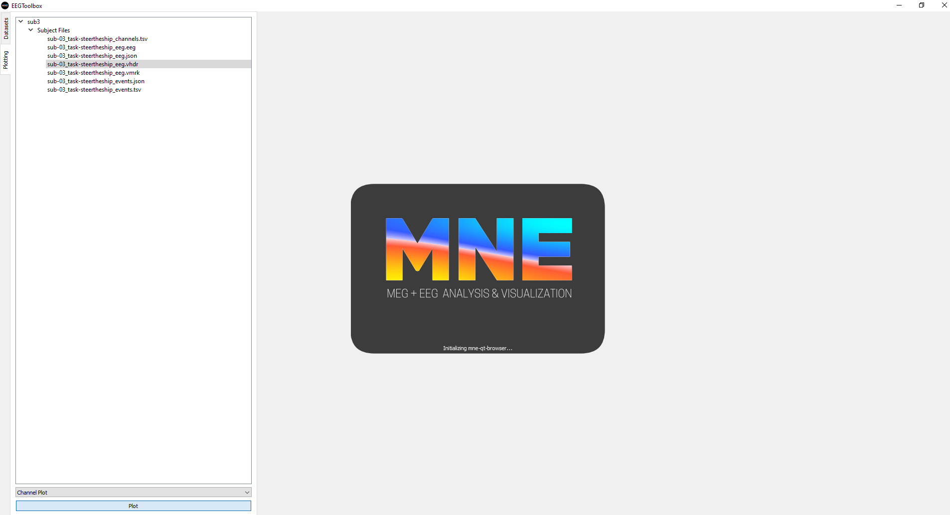Screen dimensions: 950x515
Task: Open the Channel Plot dropdown
Action: click(x=246, y=492)
